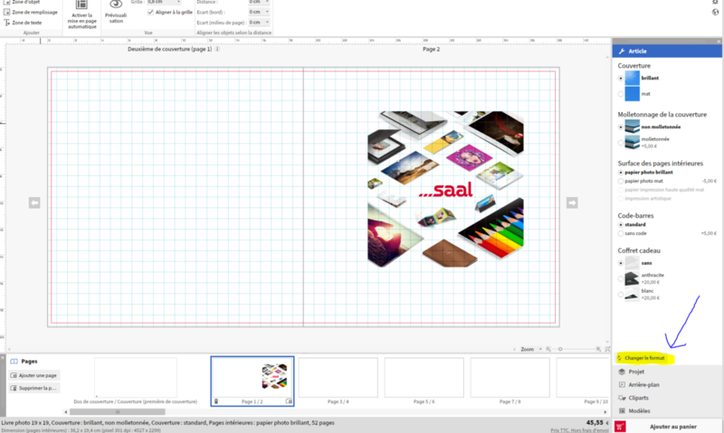Select blanc coffret cadeau option
724x433 pixels.
pyautogui.click(x=621, y=294)
